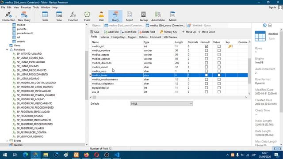Screen dimensions: 283x159
Task: Click the Length cell of medico_direccion
Action: click(180, 63)
